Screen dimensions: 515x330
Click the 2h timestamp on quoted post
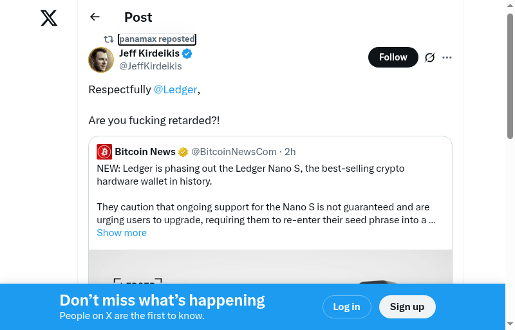(290, 152)
